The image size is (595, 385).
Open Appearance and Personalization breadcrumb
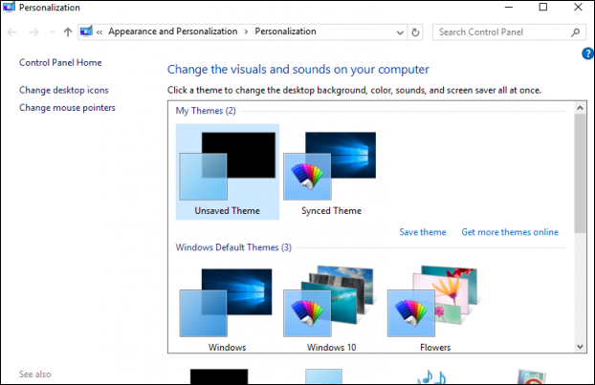(x=172, y=32)
